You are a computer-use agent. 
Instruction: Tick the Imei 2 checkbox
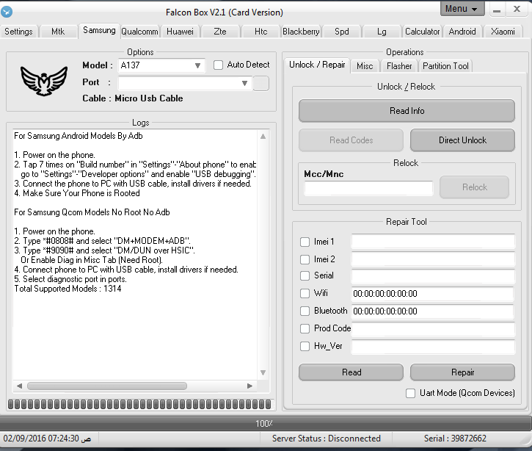click(x=305, y=259)
